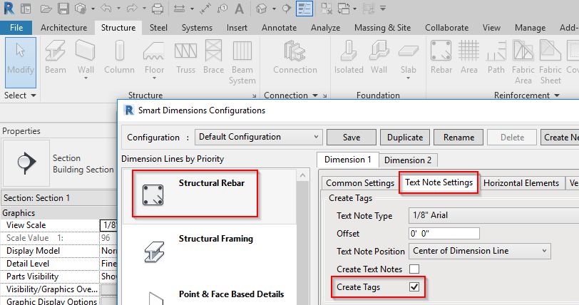Click the Save configuration button

352,138
